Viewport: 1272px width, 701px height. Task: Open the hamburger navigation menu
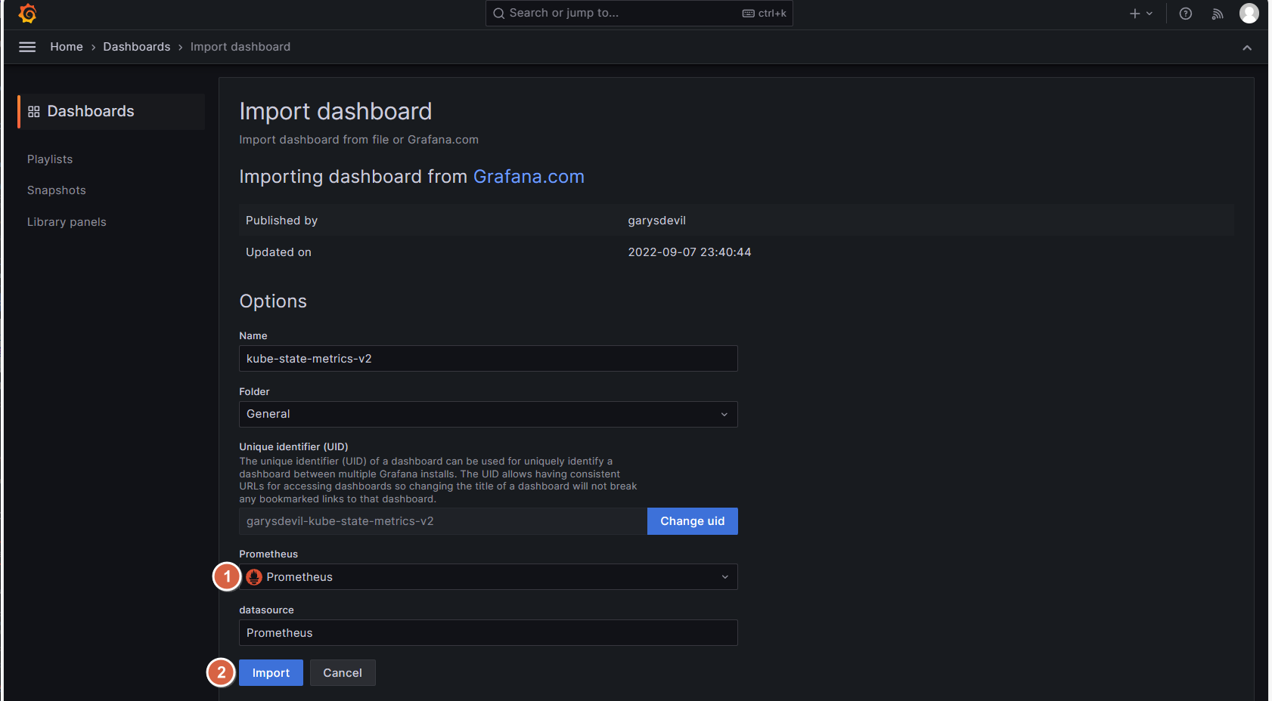click(x=27, y=47)
